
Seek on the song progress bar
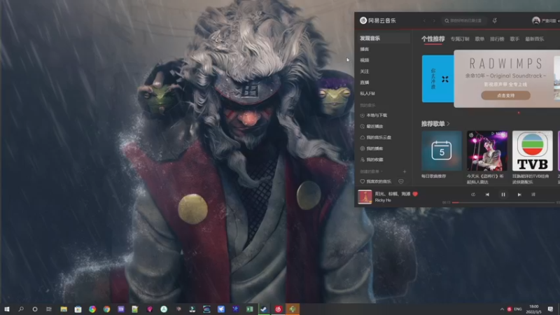pos(503,202)
